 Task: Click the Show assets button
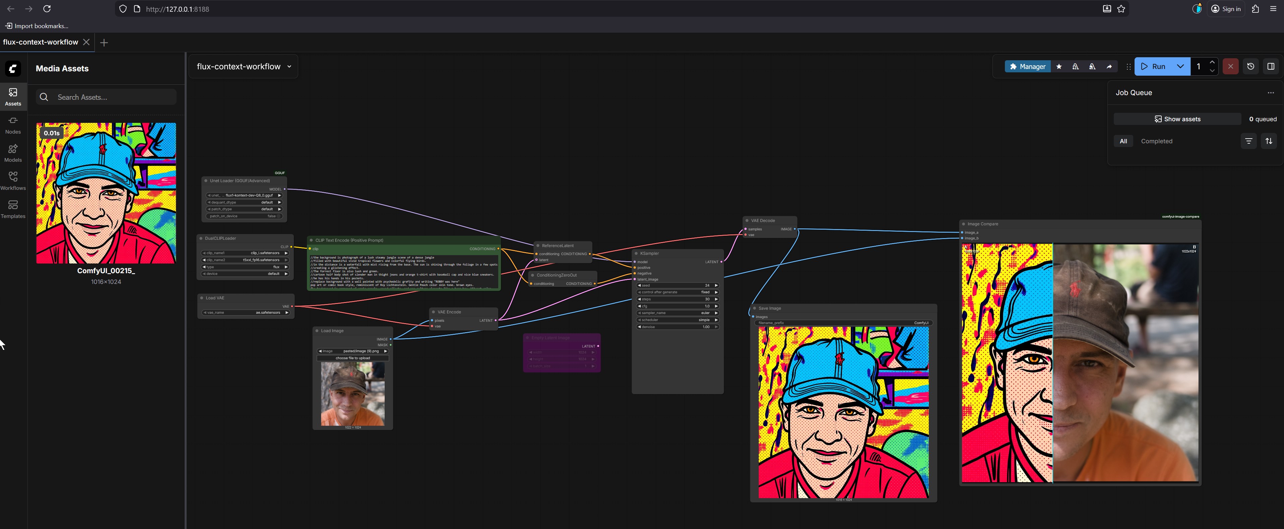1177,119
